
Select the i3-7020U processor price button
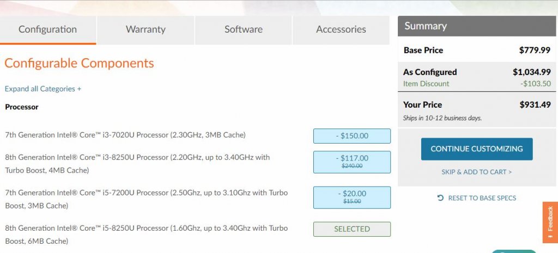click(351, 136)
